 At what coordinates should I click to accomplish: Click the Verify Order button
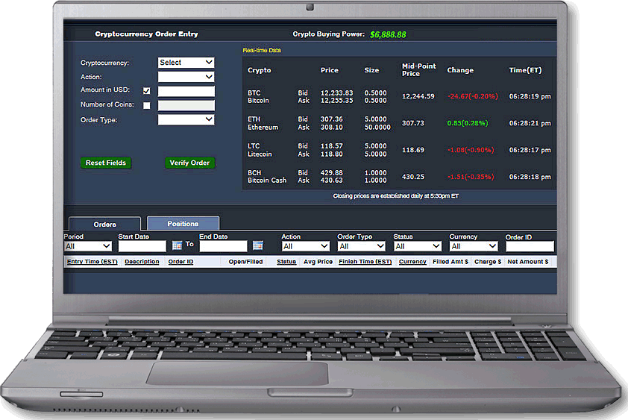(190, 163)
